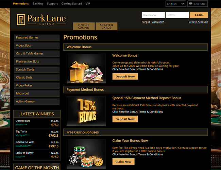
Task: Open Featured Games in sidebar
Action: pyautogui.click(x=37, y=38)
